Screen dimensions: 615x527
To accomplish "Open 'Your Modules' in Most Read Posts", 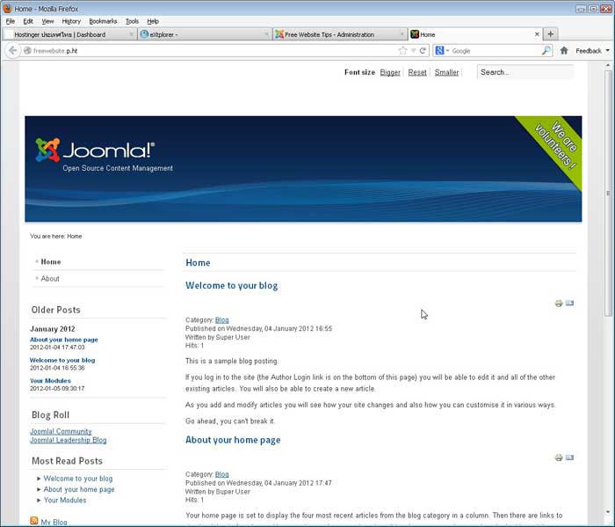I will 65,500.
